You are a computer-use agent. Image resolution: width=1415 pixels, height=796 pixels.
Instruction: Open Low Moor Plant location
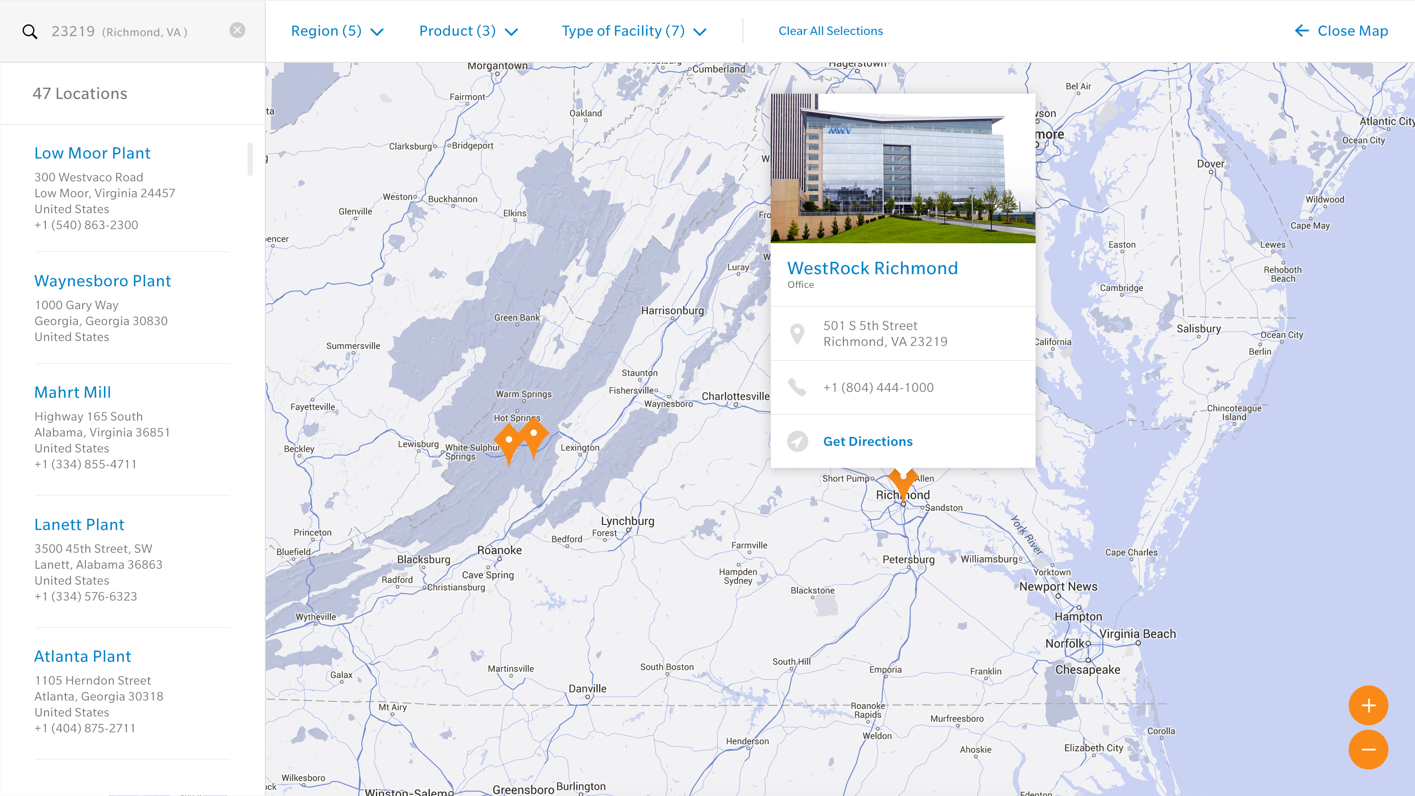(92, 153)
